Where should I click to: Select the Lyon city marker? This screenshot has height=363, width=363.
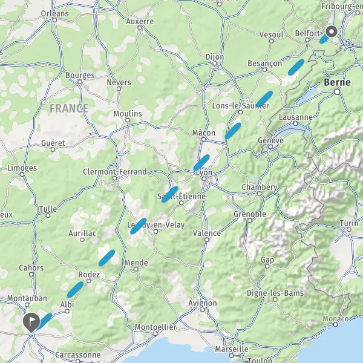pyautogui.click(x=204, y=178)
